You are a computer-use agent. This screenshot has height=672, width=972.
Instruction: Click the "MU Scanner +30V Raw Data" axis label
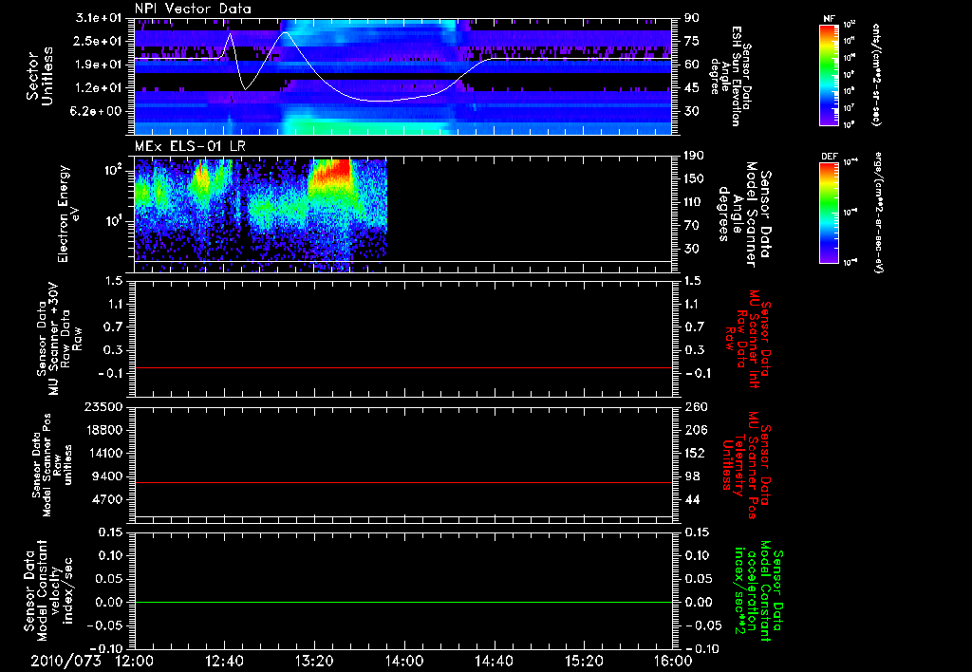tap(60, 339)
